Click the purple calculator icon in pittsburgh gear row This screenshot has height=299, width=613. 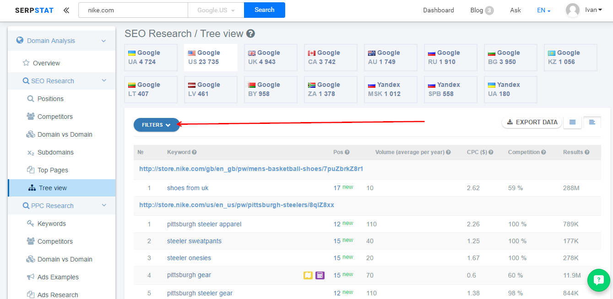[320, 275]
